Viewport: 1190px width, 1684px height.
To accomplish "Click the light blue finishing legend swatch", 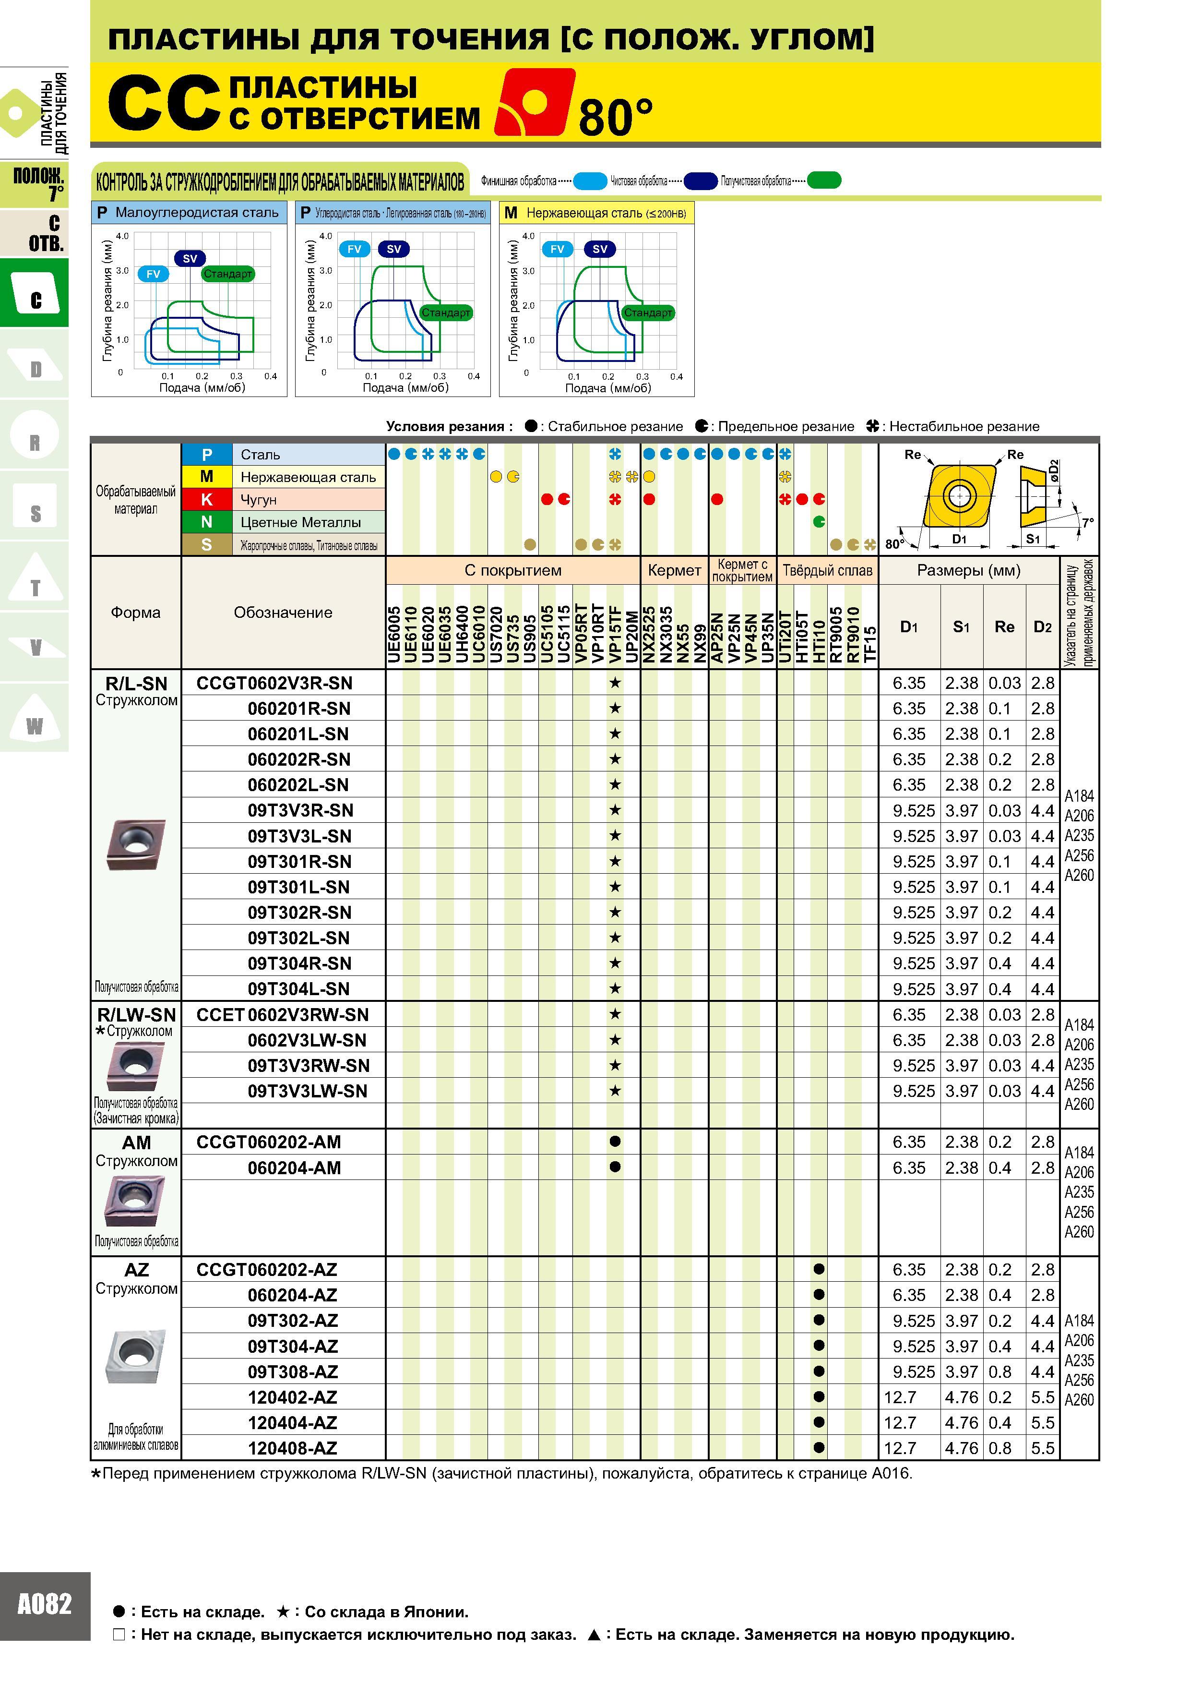I will (x=590, y=180).
